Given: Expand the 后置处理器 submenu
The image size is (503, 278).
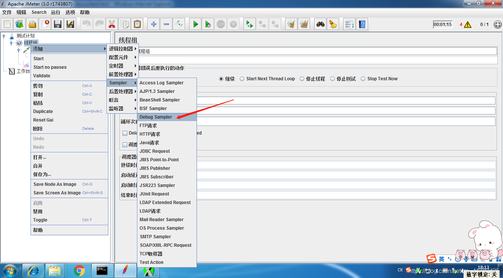Looking at the screenshot, I should click(122, 91).
